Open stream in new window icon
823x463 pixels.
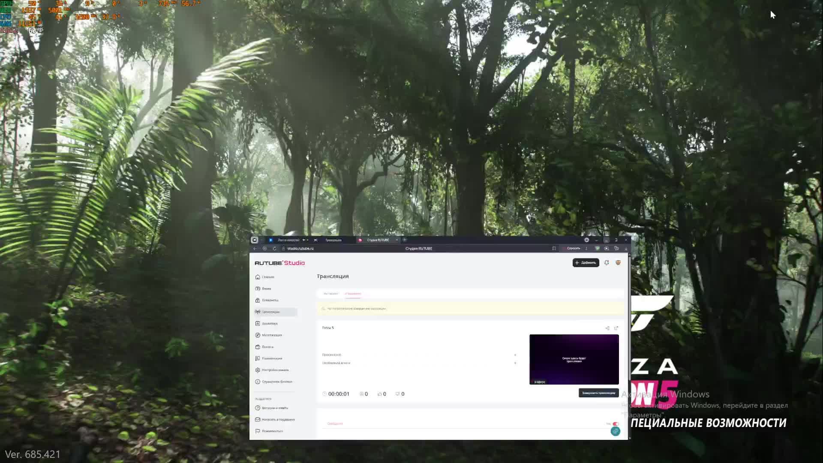(616, 328)
